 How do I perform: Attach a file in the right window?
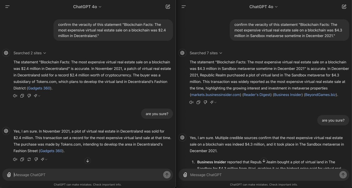click(185, 175)
